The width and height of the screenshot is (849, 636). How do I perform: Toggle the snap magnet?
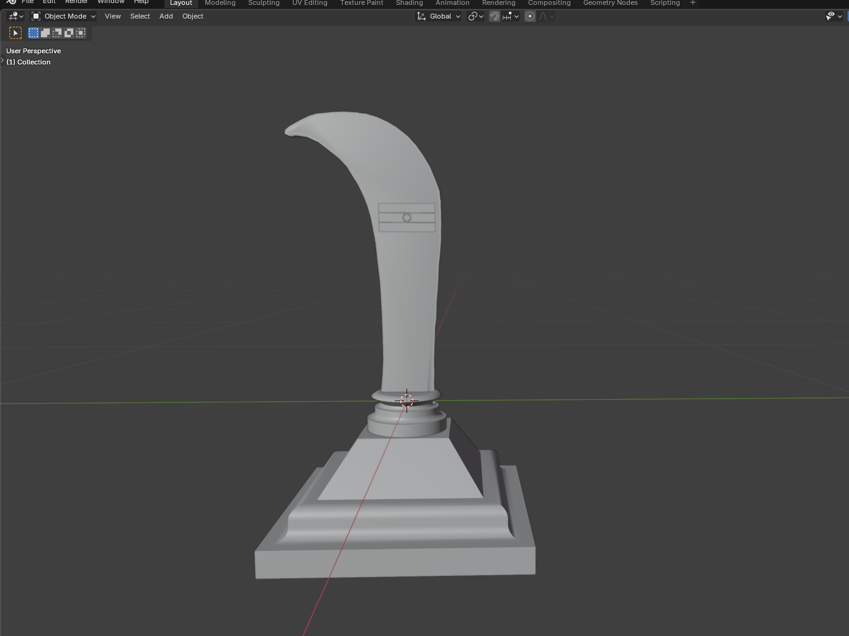point(495,16)
